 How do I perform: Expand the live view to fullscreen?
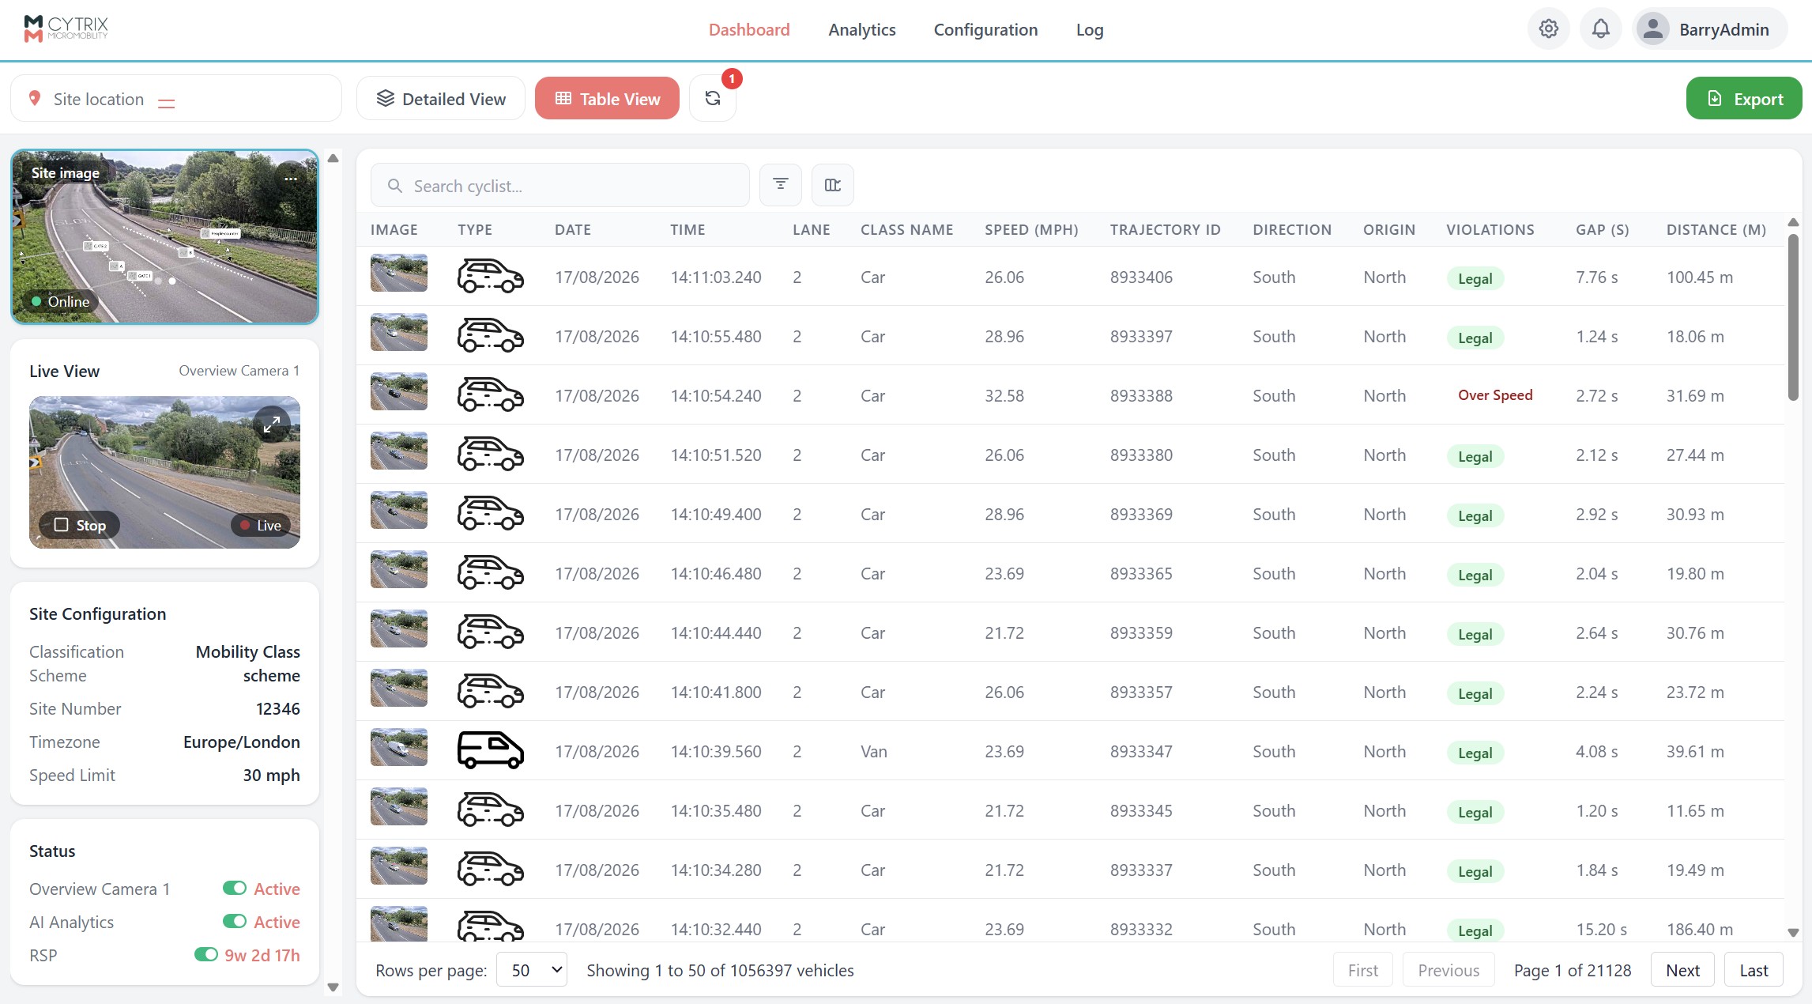pyautogui.click(x=272, y=425)
